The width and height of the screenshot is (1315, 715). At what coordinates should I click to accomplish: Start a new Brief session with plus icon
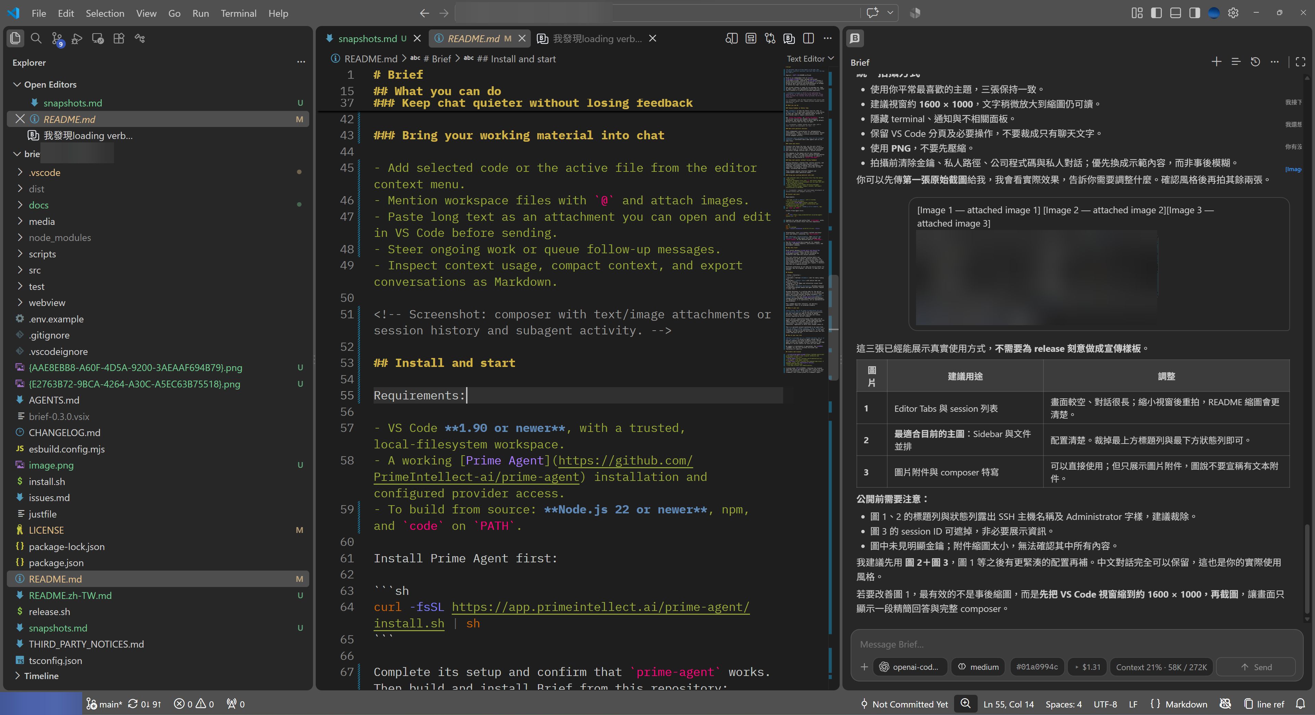[x=1216, y=62]
